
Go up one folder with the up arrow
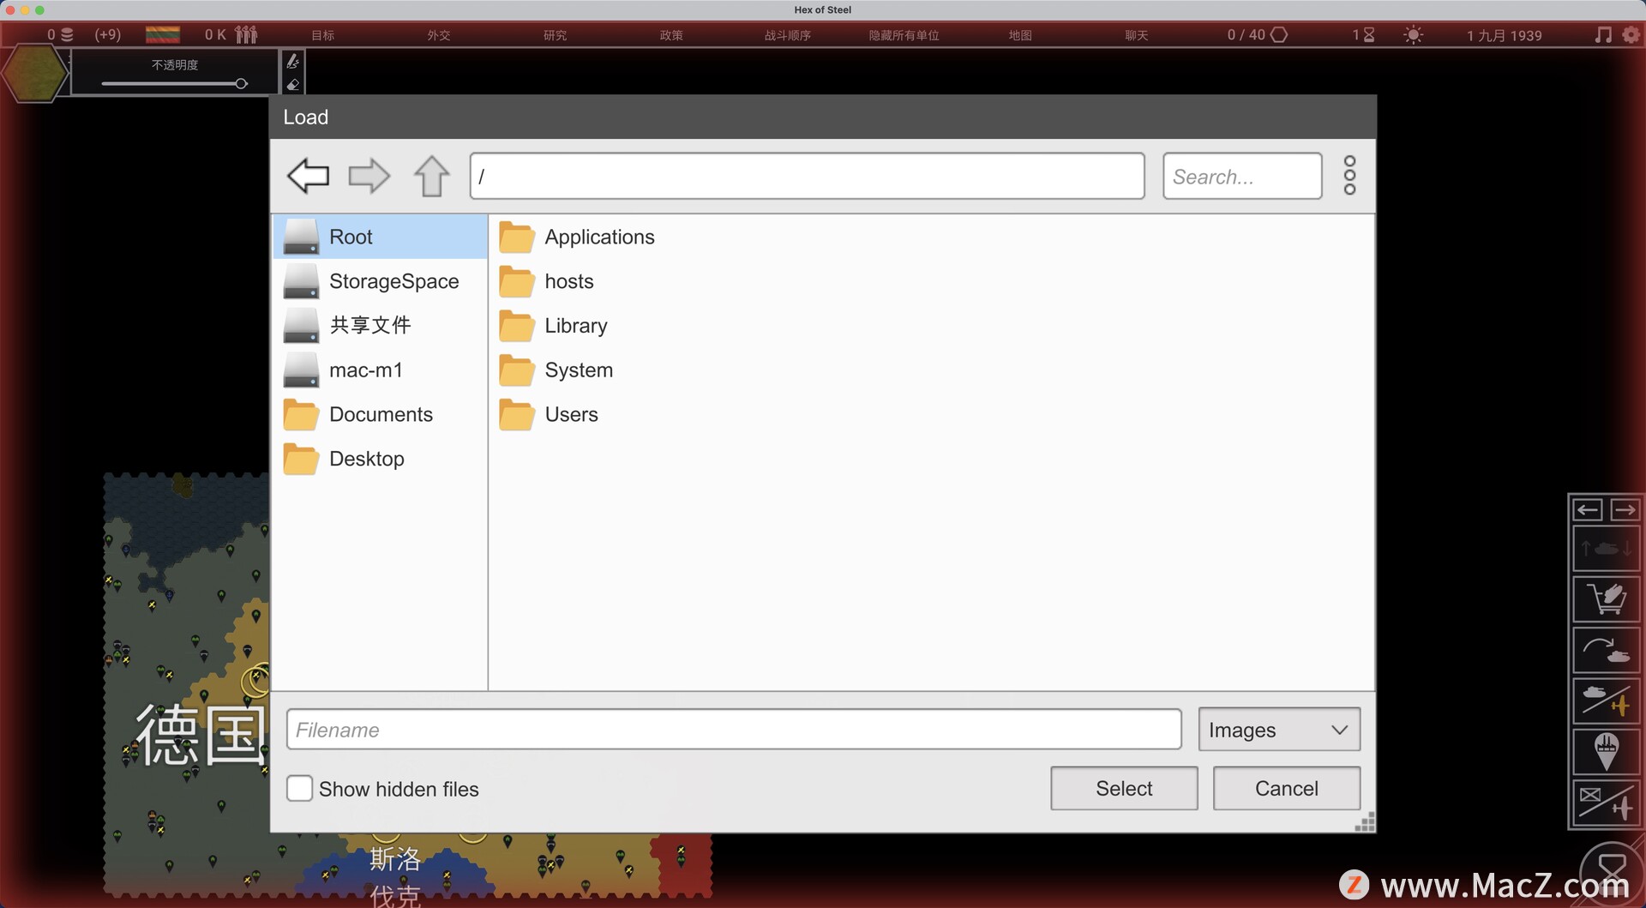(x=431, y=176)
